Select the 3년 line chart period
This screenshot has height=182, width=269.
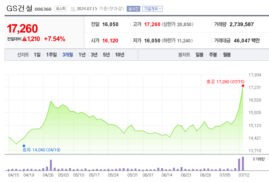click(94, 55)
